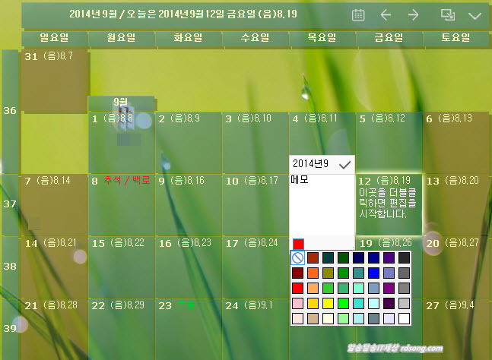The image size is (492, 360).
Task: Pick the maroon dark red swatch
Action: click(x=297, y=273)
